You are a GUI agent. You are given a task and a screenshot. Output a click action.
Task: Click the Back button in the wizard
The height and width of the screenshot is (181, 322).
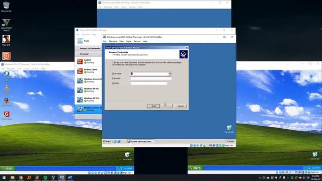[153, 106]
